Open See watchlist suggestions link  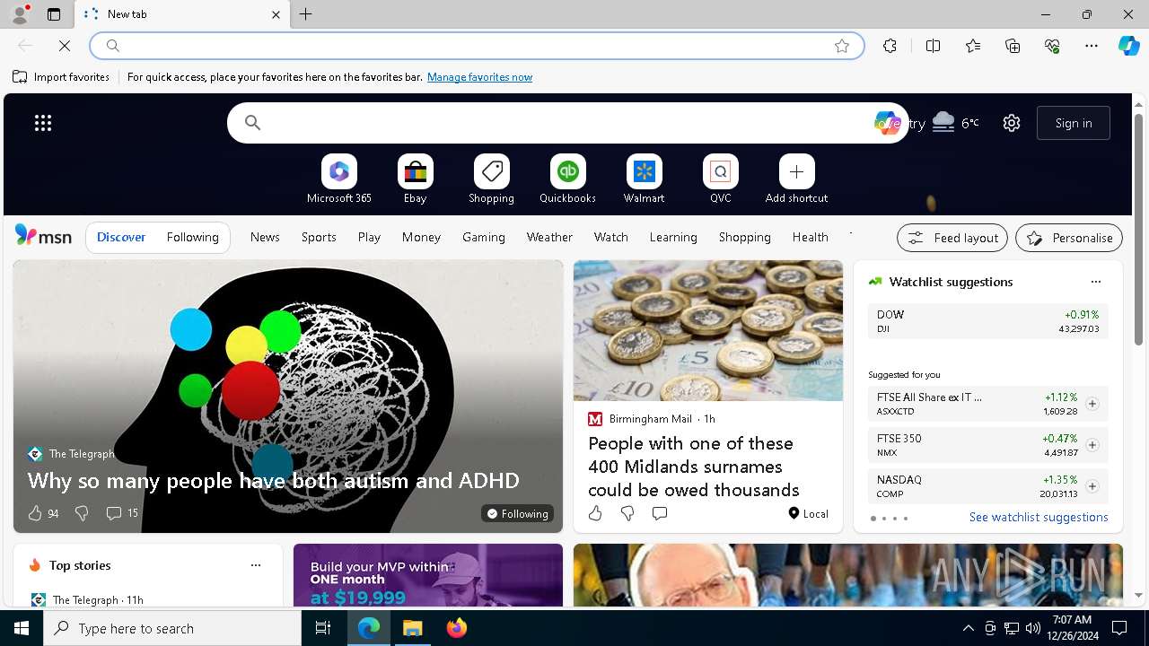coord(1039,517)
